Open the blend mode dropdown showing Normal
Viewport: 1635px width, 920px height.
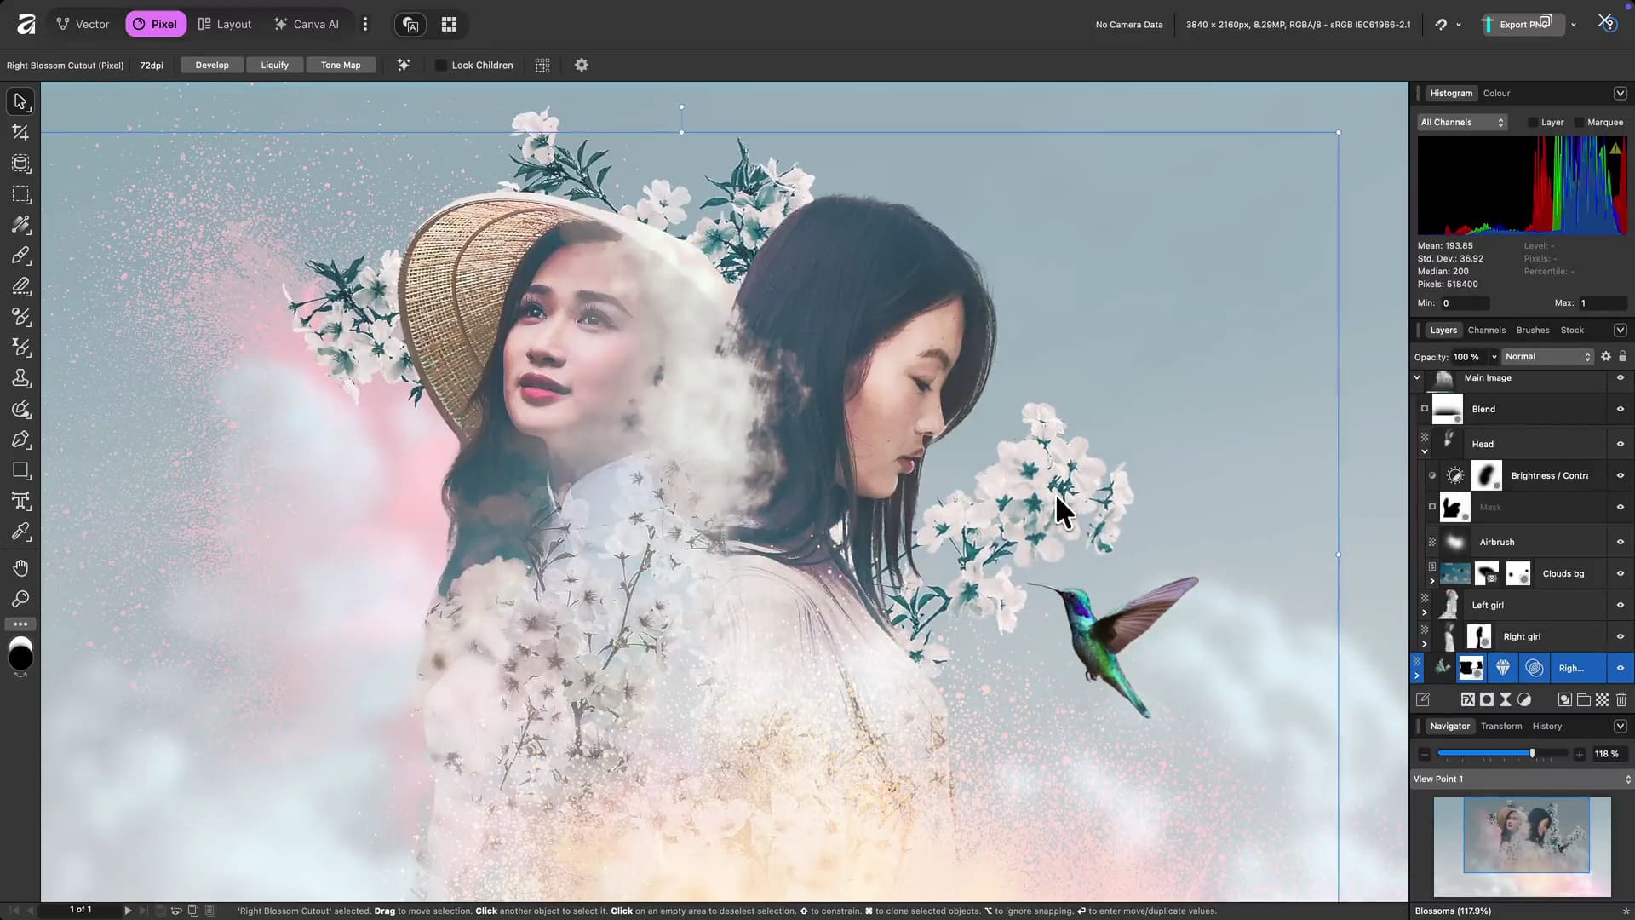pyautogui.click(x=1546, y=356)
